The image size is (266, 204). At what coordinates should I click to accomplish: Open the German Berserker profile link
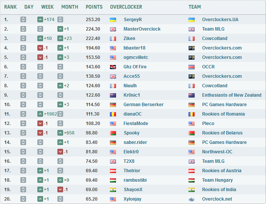144,105
